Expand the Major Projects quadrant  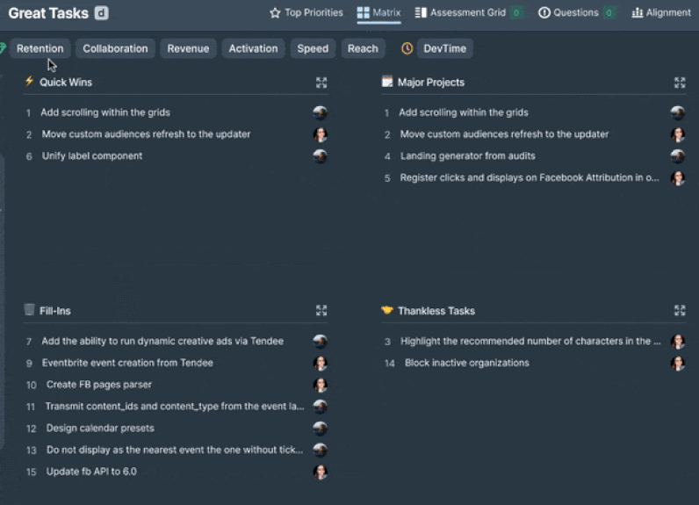680,83
